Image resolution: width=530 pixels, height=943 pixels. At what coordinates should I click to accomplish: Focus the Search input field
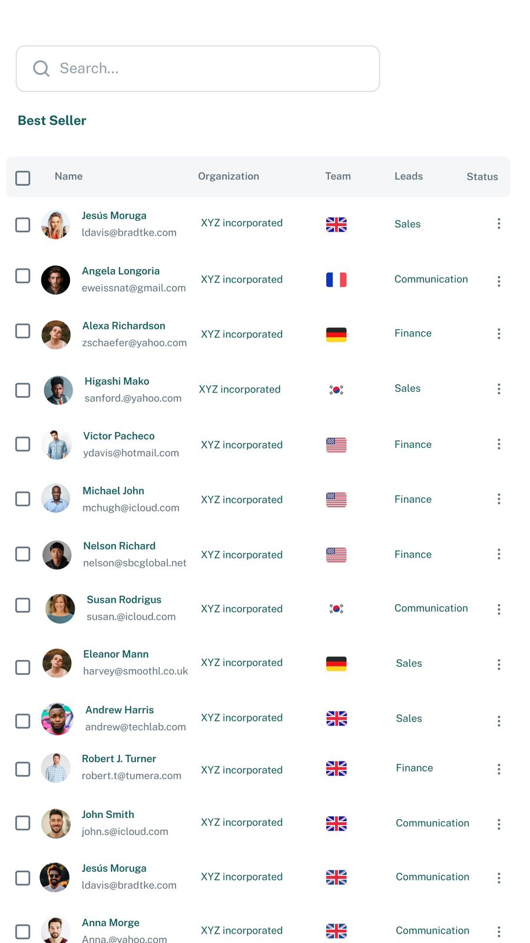coord(212,68)
